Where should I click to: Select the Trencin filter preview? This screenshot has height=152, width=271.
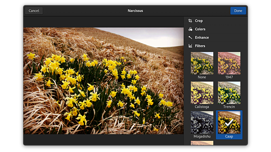tap(229, 93)
